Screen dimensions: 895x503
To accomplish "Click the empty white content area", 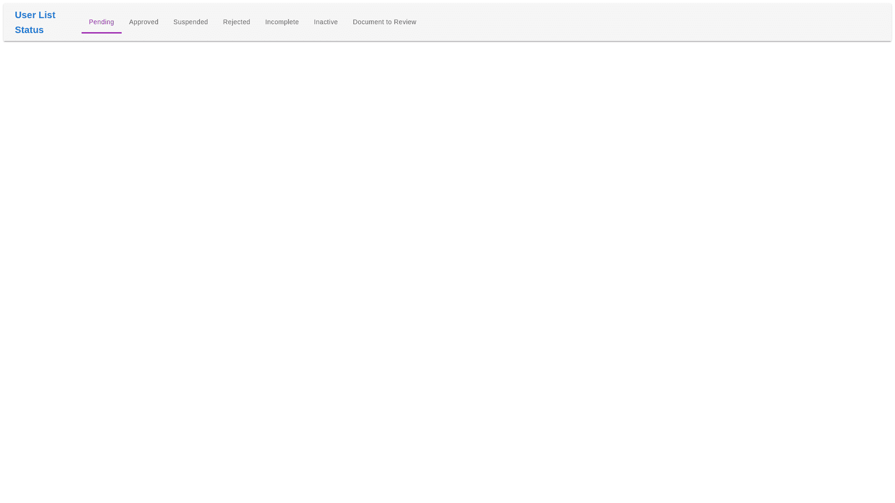I will pyautogui.click(x=447, y=270).
